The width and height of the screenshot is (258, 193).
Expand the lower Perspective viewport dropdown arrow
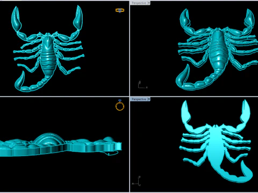pyautogui.click(x=149, y=99)
